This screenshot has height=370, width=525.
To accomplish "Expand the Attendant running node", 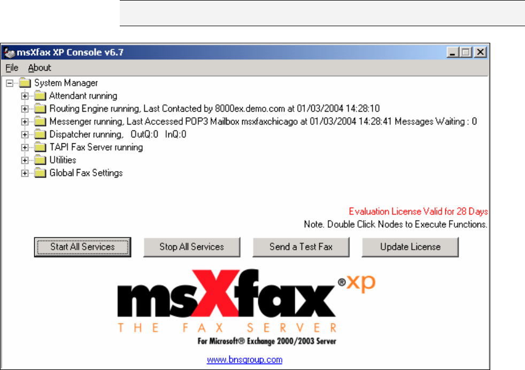I will (x=25, y=96).
